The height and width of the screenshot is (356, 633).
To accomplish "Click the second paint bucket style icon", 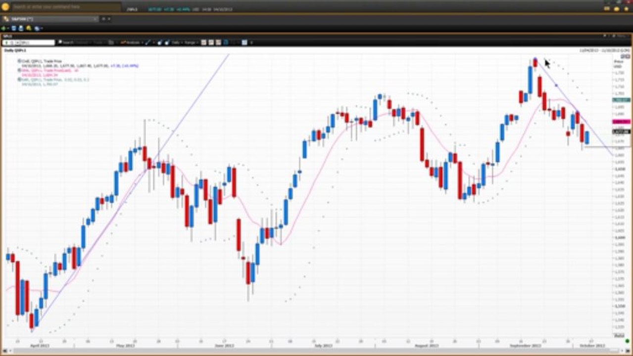I will click(167, 43).
